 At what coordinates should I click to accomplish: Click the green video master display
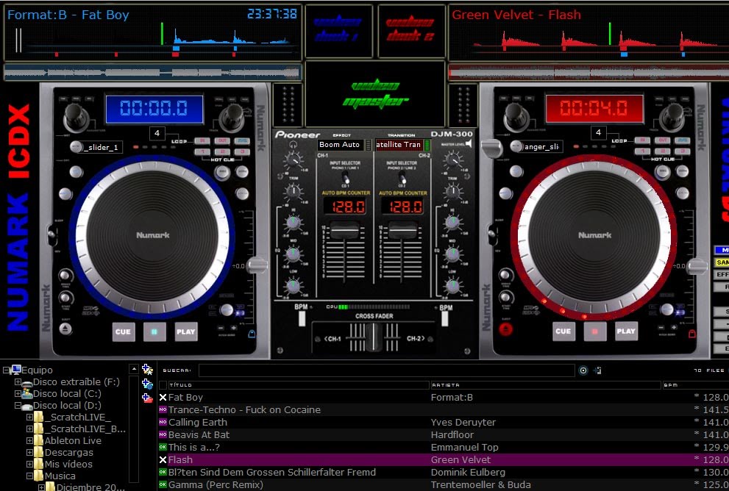(377, 94)
